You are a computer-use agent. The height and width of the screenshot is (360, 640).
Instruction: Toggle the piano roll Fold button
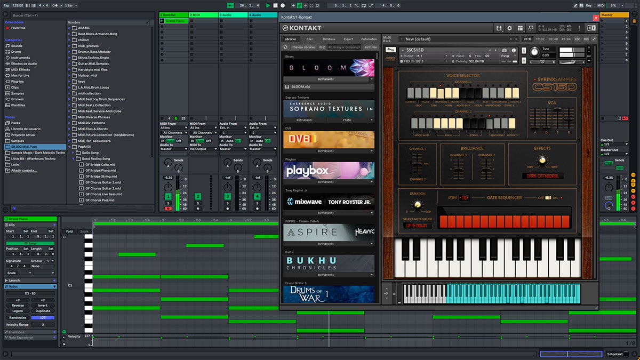pyautogui.click(x=69, y=231)
